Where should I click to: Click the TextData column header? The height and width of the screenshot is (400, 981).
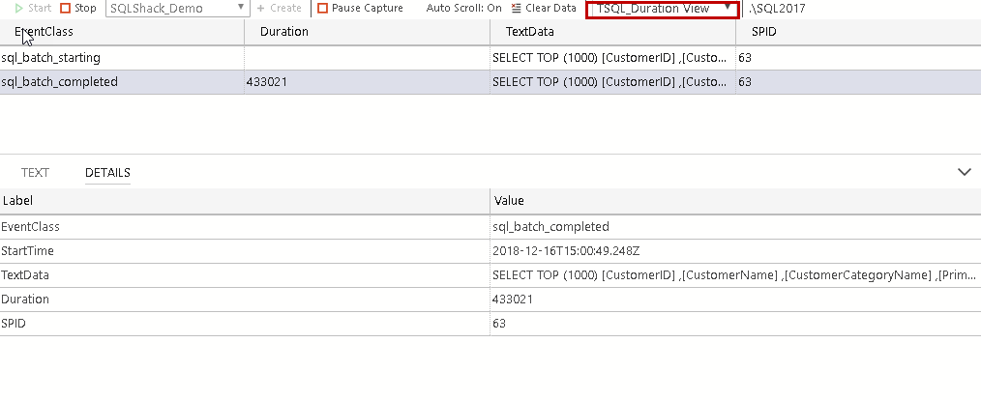530,32
